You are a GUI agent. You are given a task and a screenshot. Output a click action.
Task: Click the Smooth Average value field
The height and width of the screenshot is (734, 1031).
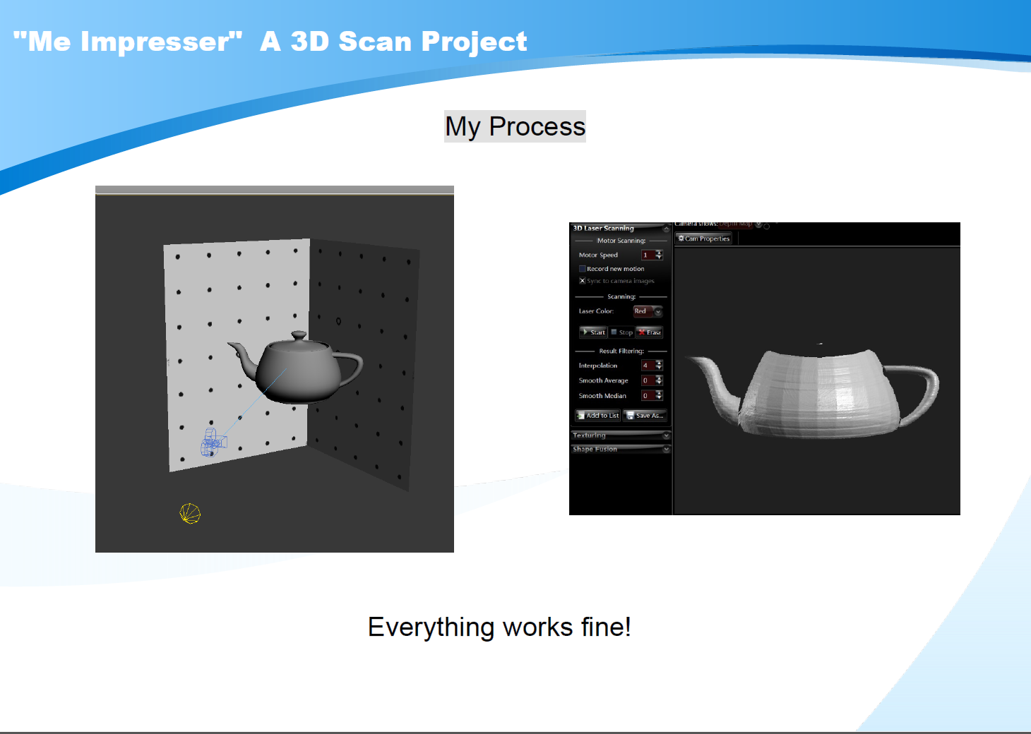click(647, 380)
